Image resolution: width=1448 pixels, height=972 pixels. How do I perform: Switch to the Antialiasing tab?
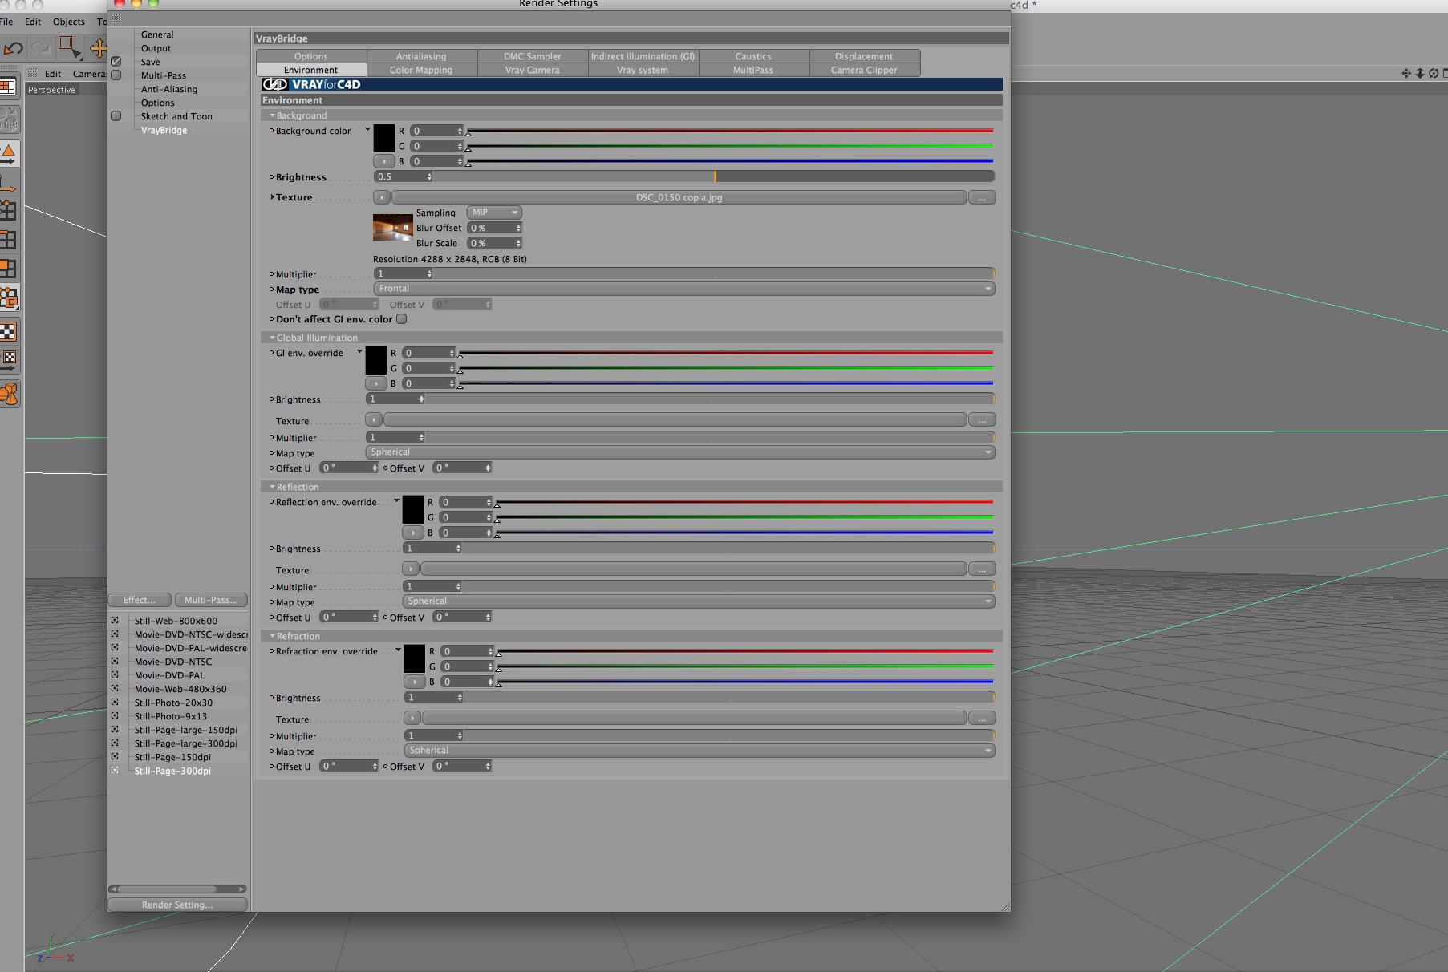pyautogui.click(x=421, y=56)
